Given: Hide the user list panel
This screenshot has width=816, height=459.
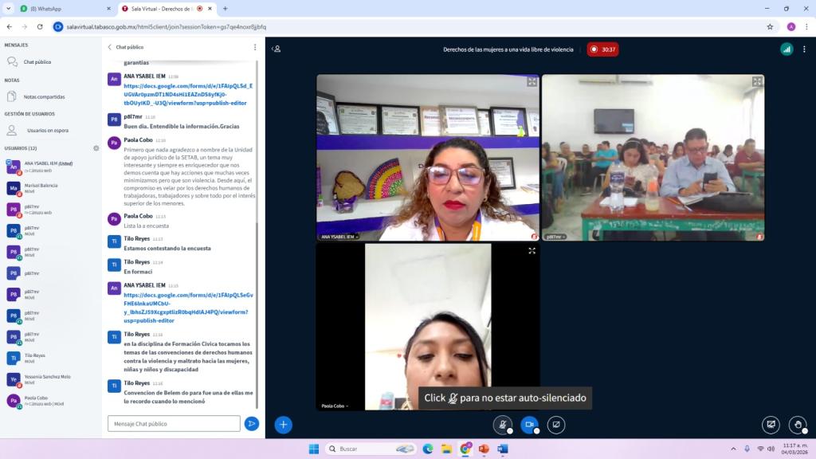Looking at the screenshot, I should (276, 49).
